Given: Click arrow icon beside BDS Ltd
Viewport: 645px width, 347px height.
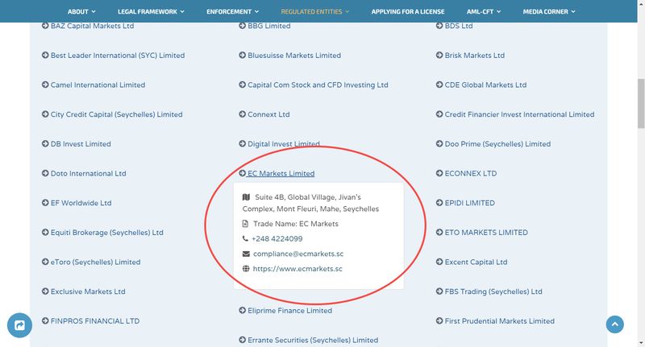Looking at the screenshot, I should point(439,26).
